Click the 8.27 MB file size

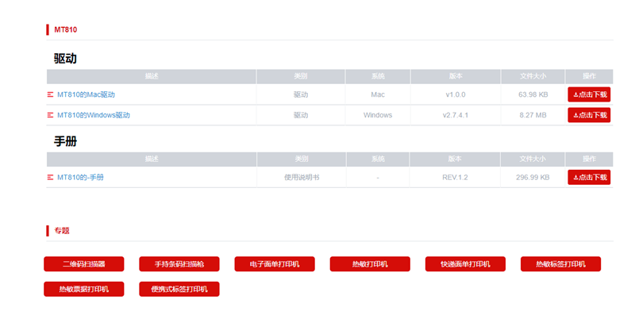click(x=533, y=115)
